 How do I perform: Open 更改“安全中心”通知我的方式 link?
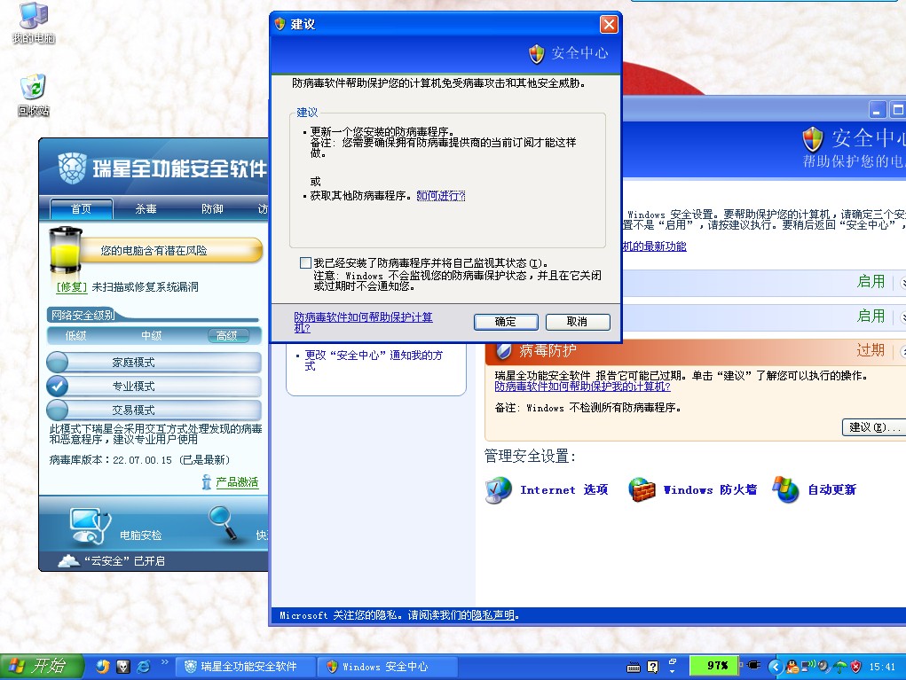pyautogui.click(x=374, y=360)
